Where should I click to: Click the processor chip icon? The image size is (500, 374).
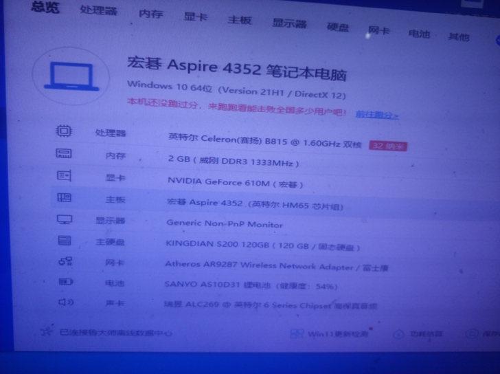[x=64, y=131]
